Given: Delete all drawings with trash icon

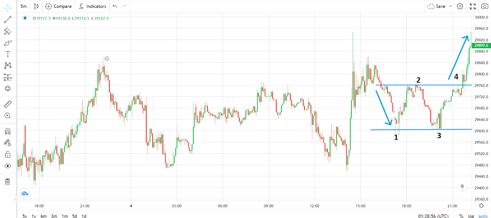Looking at the screenshot, I should point(8,181).
